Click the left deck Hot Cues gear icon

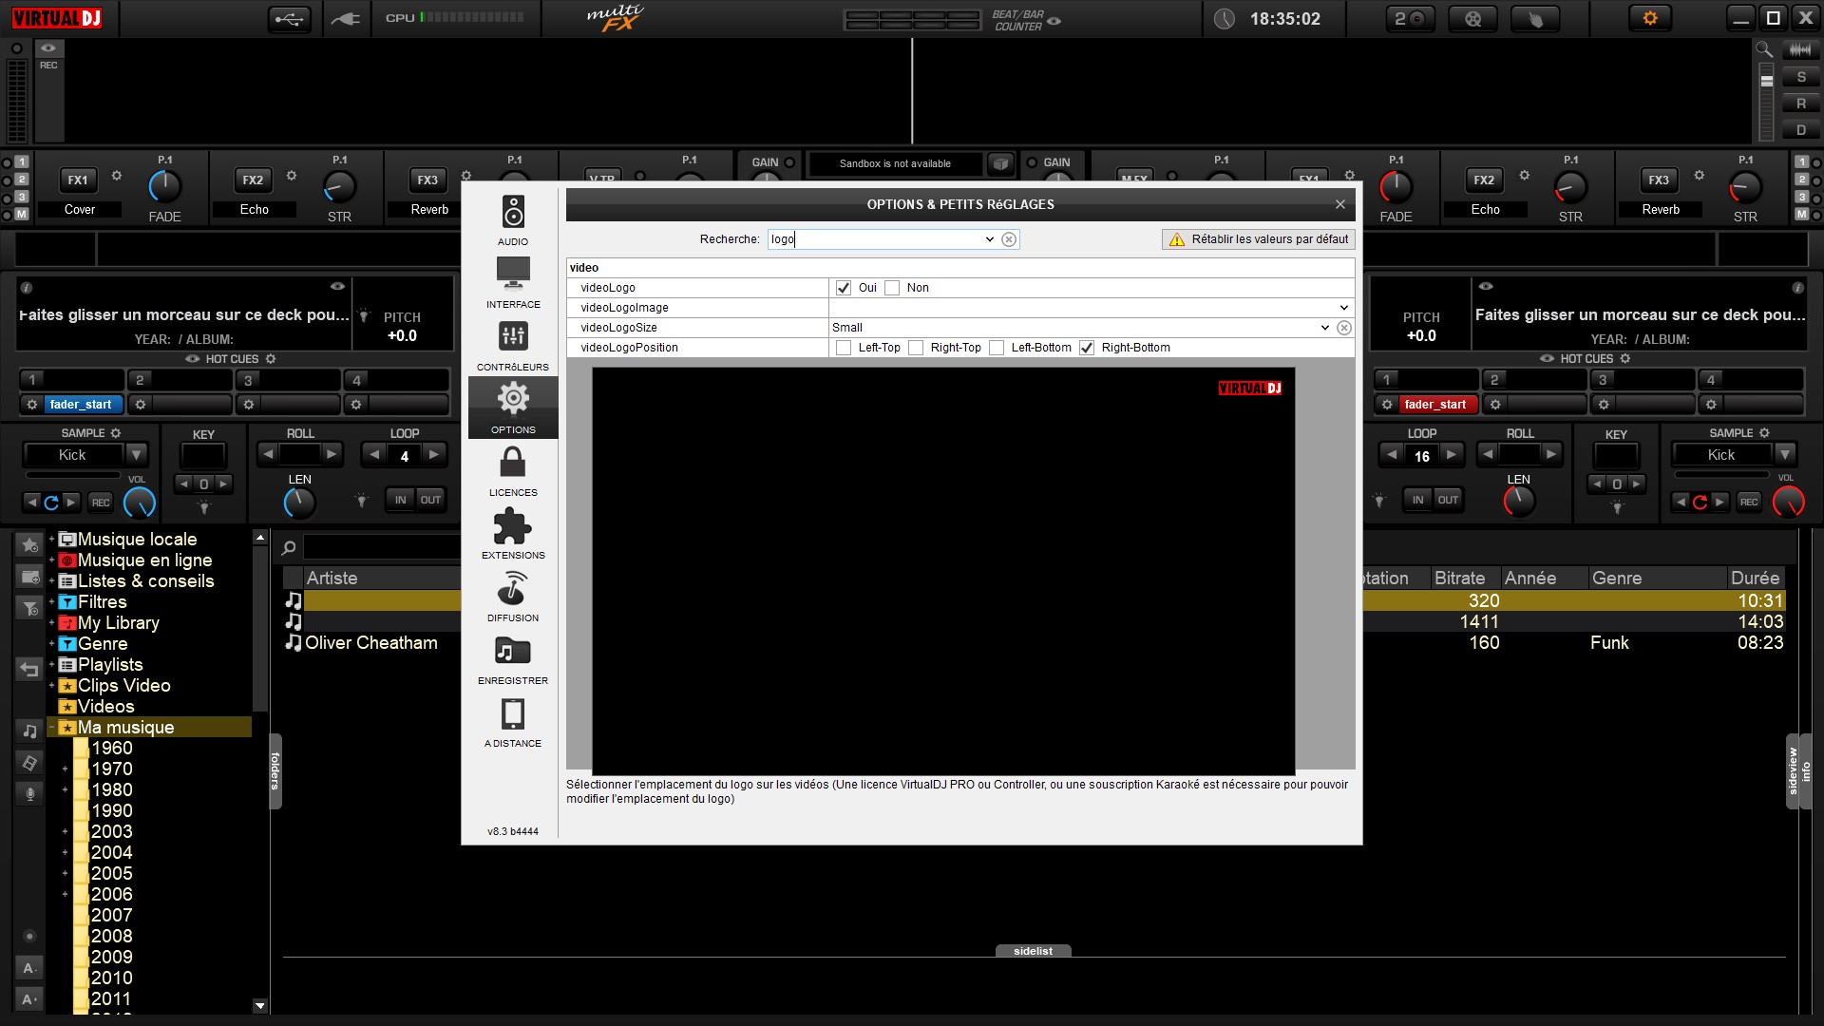[271, 359]
